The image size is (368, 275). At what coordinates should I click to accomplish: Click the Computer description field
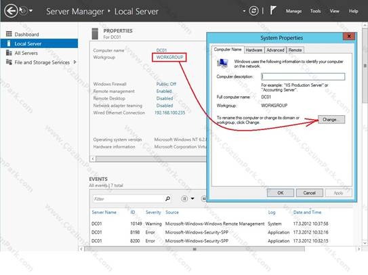(x=303, y=77)
